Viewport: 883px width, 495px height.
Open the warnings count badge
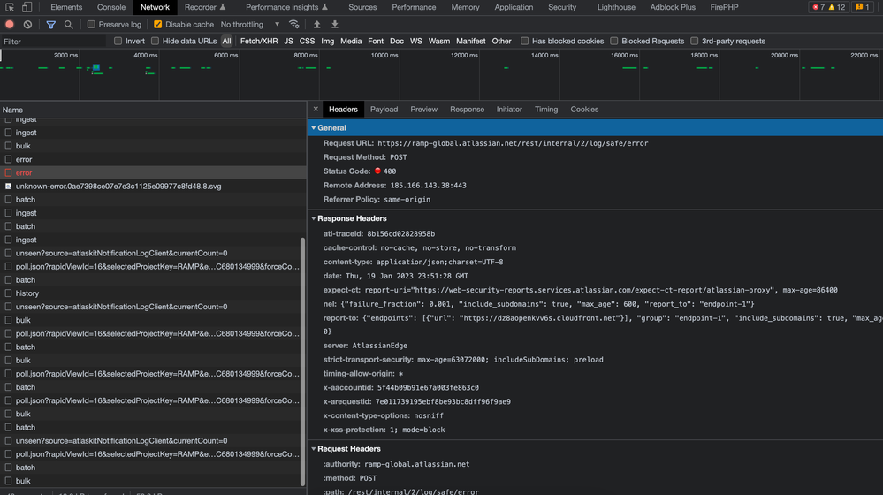click(837, 7)
